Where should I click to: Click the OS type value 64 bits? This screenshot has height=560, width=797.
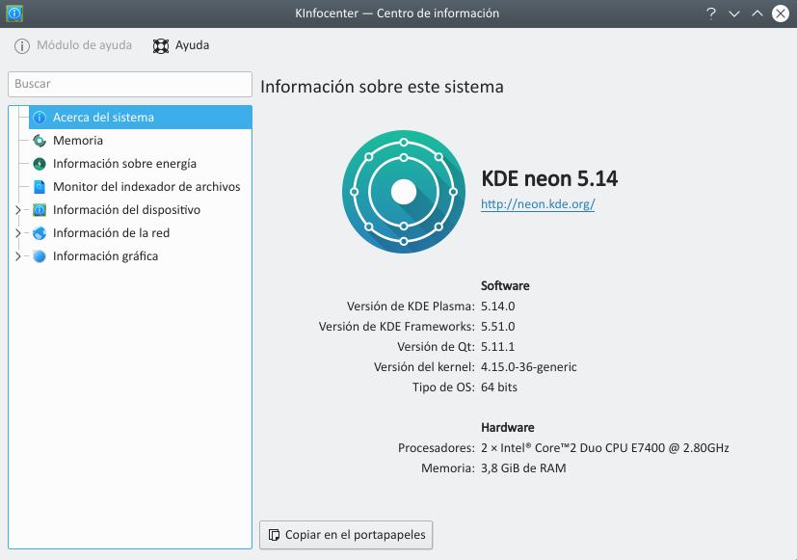pyautogui.click(x=498, y=387)
